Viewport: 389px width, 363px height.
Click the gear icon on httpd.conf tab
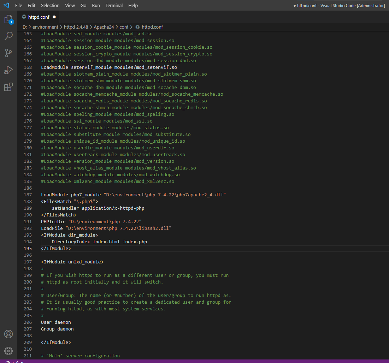(x=24, y=17)
